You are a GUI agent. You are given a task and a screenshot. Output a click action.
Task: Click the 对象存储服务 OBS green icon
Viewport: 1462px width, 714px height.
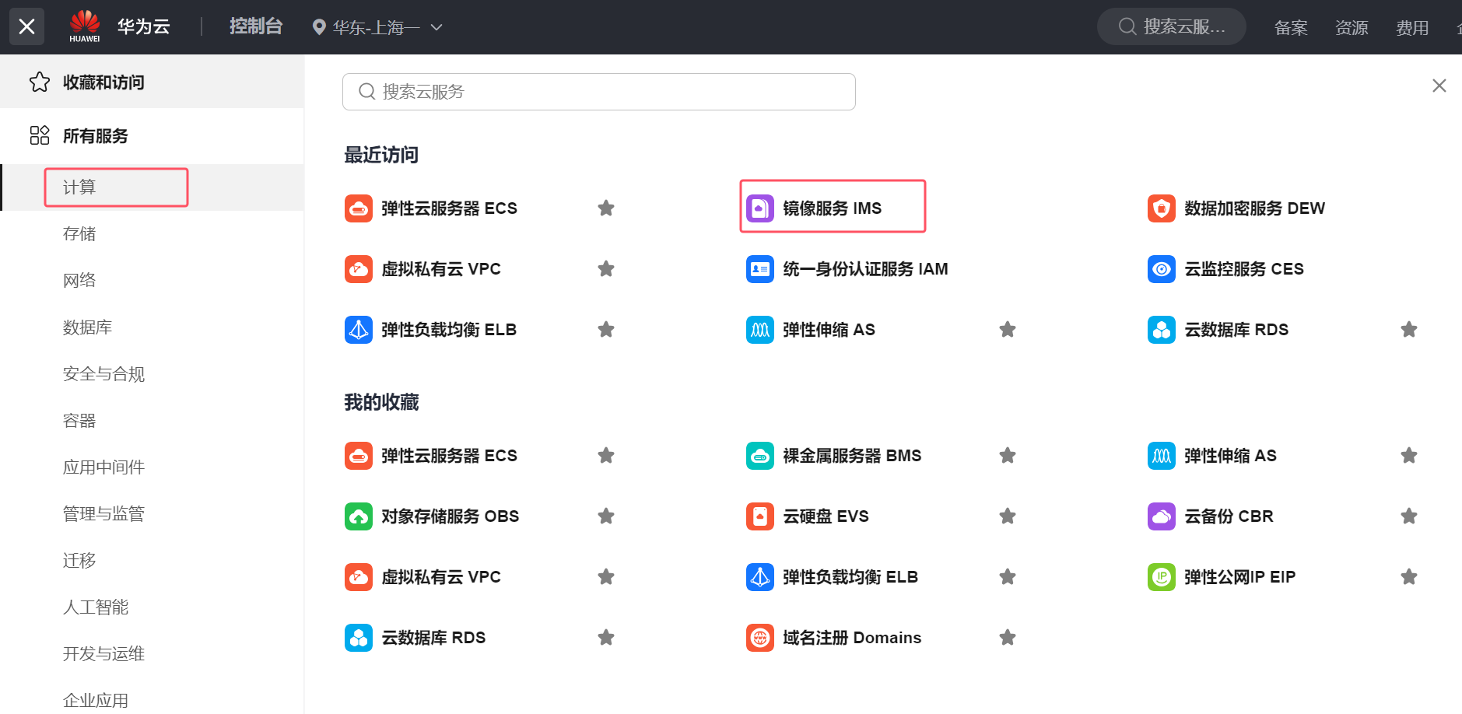pos(359,516)
